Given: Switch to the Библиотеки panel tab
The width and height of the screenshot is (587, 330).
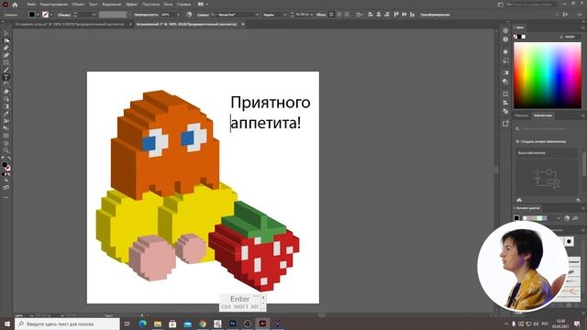Looking at the screenshot, I should [542, 115].
